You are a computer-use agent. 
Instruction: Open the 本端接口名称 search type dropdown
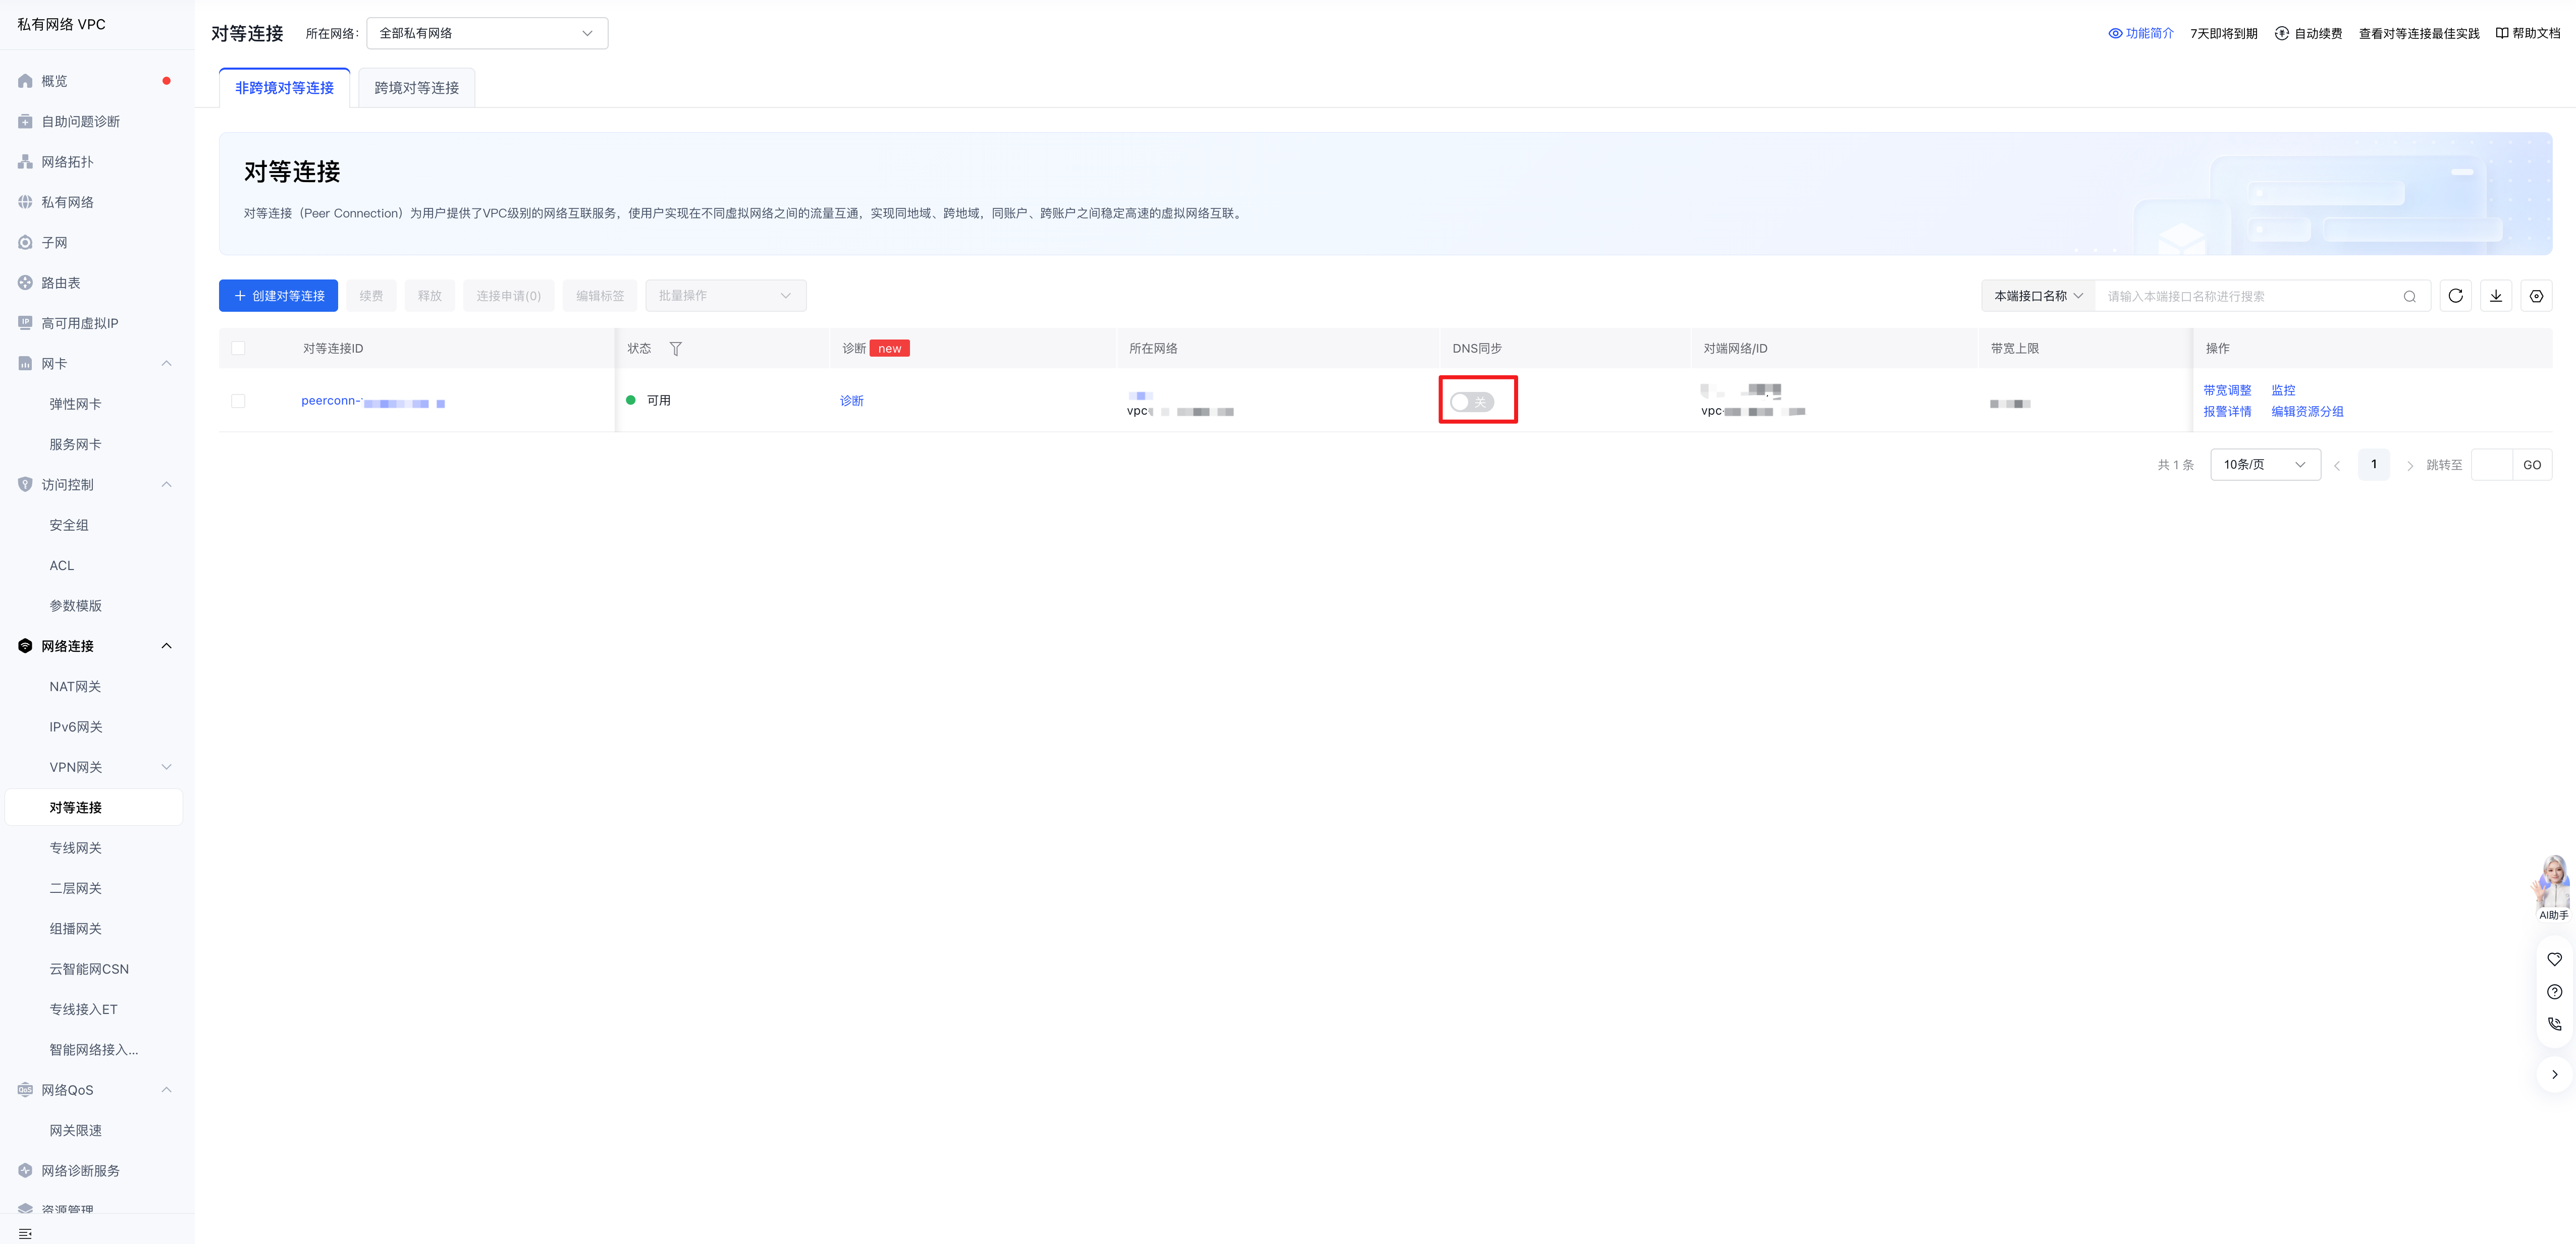[2038, 296]
